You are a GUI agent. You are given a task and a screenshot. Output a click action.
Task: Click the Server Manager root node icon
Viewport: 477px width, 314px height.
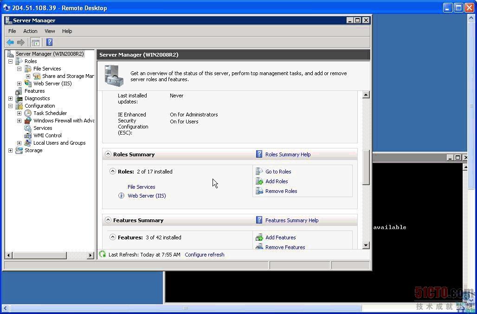[x=10, y=54]
